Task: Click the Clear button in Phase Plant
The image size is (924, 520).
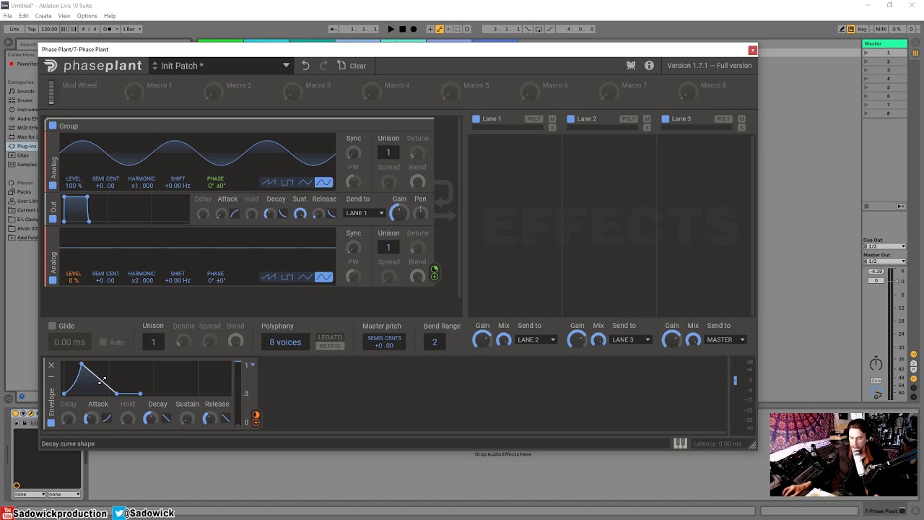Action: click(x=352, y=66)
